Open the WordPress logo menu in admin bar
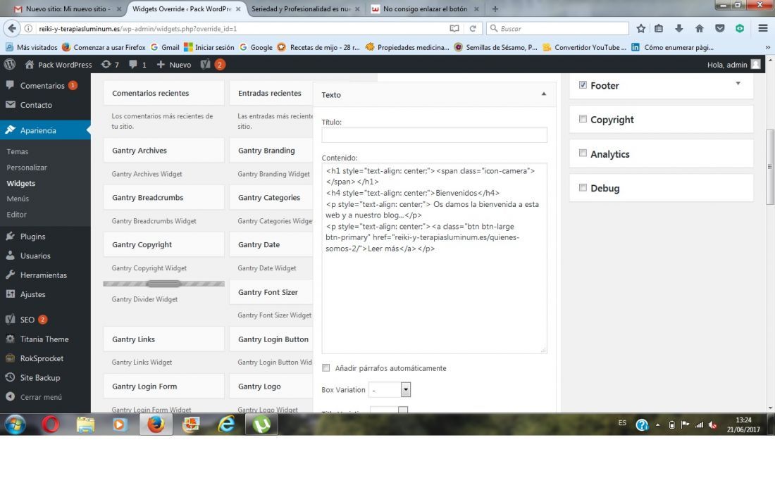The height and width of the screenshot is (478, 775). [10, 65]
